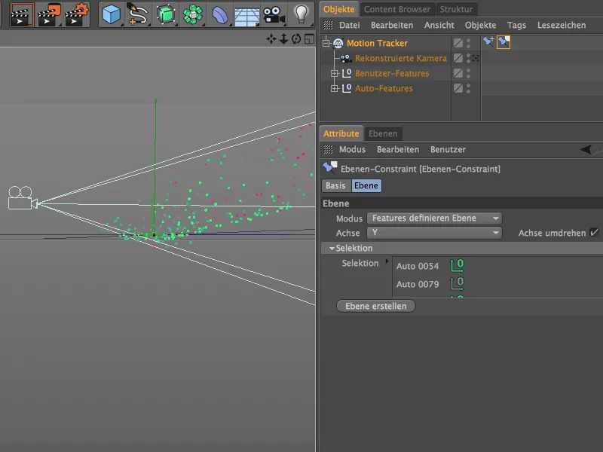
Task: Toggle Auto-Features visibility dots
Action: (x=468, y=88)
